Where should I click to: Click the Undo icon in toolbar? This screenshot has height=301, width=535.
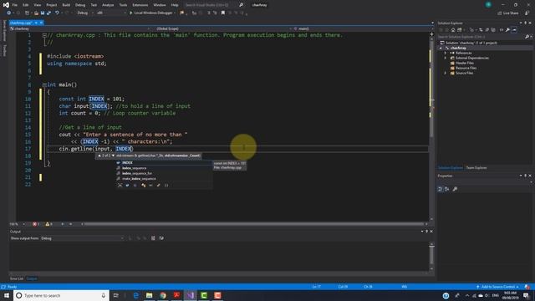[57, 13]
